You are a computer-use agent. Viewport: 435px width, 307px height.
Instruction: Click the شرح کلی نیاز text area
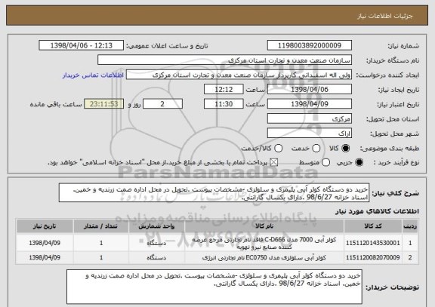(x=214, y=193)
